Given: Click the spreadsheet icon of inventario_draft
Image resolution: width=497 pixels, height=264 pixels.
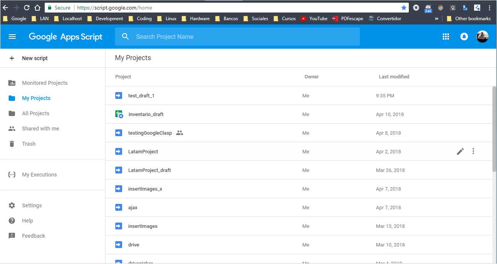Looking at the screenshot, I should 119,114.
